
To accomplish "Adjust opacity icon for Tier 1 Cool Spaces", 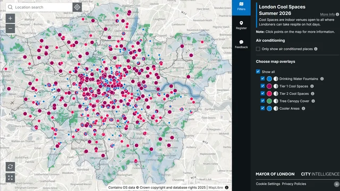I will (276, 86).
